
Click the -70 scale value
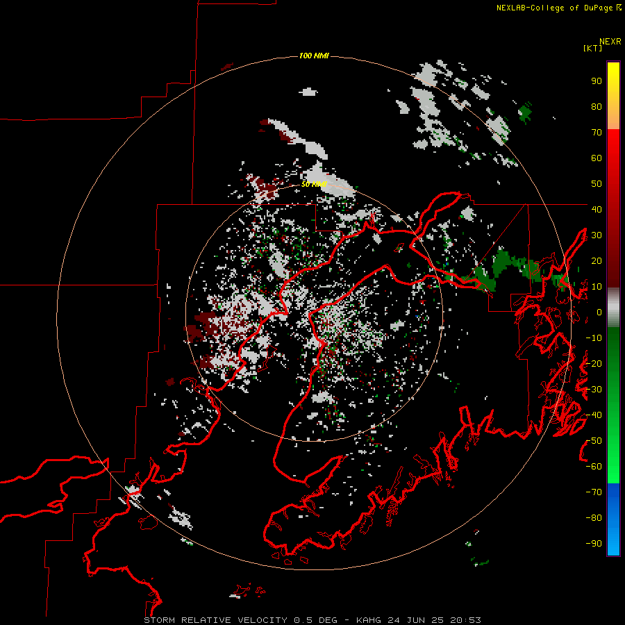[594, 492]
